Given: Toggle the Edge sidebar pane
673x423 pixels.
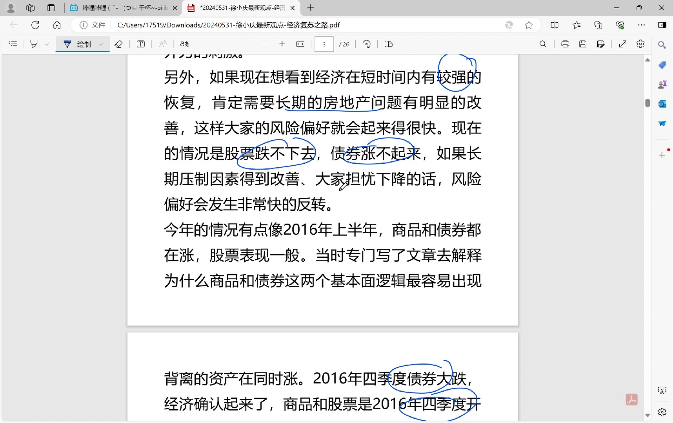Looking at the screenshot, I should (x=662, y=25).
